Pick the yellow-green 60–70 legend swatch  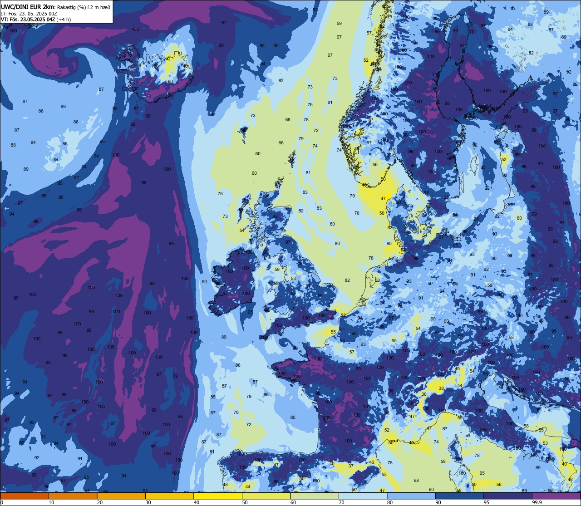315,496
